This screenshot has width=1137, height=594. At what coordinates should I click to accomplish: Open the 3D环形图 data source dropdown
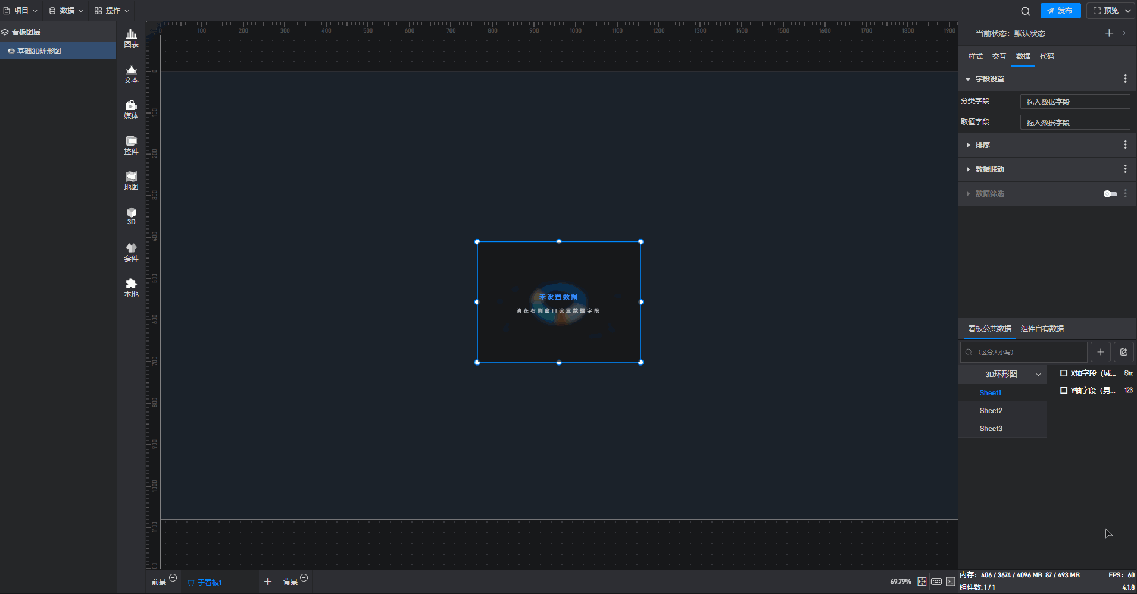1002,374
